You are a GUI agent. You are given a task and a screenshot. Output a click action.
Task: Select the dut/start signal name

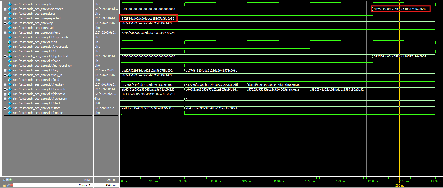pos(36,103)
